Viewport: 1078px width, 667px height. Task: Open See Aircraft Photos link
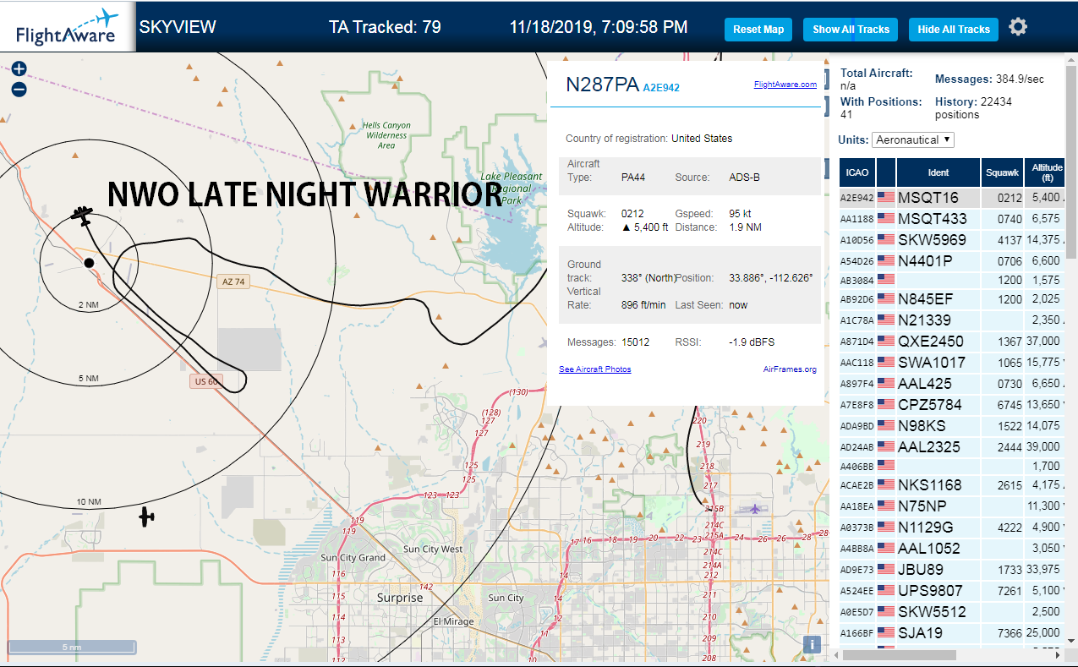[595, 369]
